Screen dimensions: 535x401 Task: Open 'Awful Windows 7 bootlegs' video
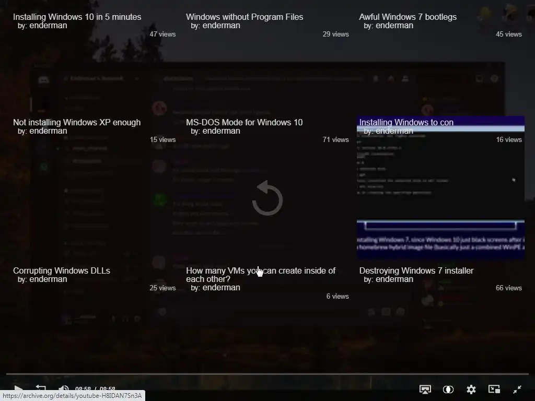click(408, 17)
